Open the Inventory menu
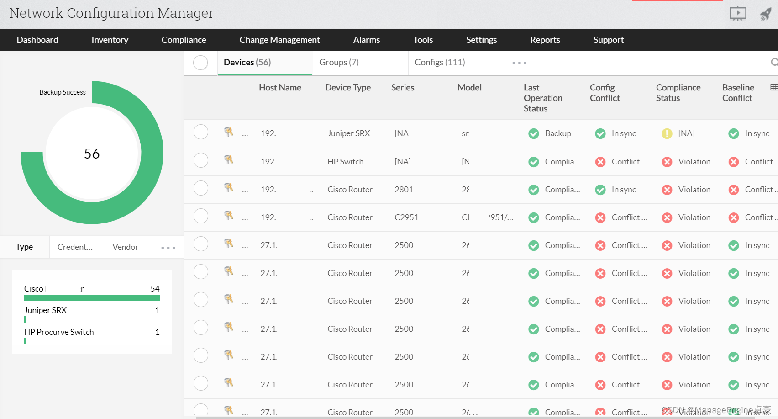This screenshot has height=419, width=778. [110, 40]
